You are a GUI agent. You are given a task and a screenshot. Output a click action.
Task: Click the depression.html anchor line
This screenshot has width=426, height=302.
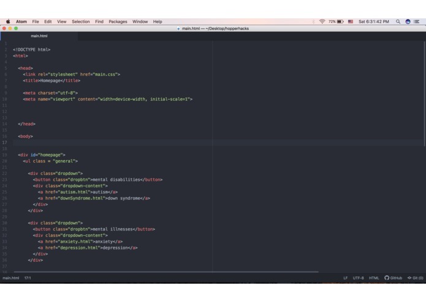pyautogui.click(x=88, y=248)
